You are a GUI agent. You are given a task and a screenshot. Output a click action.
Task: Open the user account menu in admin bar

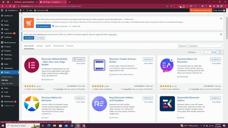click(219, 10)
